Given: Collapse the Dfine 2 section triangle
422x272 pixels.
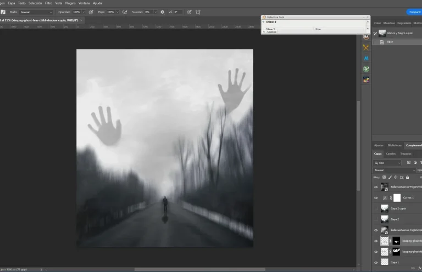Looking at the screenshot, I should coord(264,22).
